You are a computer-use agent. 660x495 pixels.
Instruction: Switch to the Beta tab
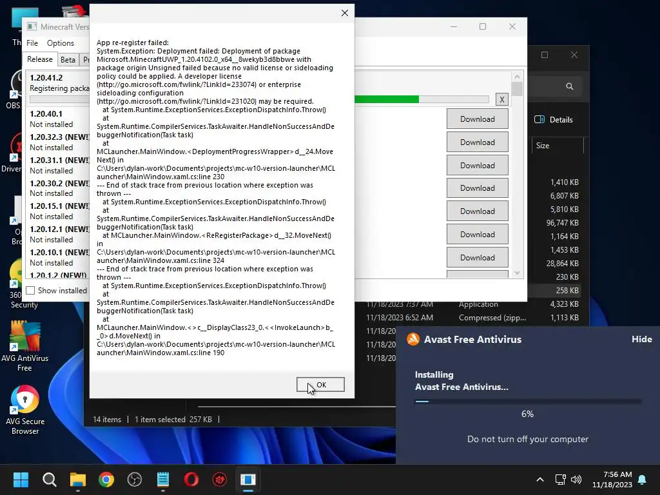click(68, 60)
